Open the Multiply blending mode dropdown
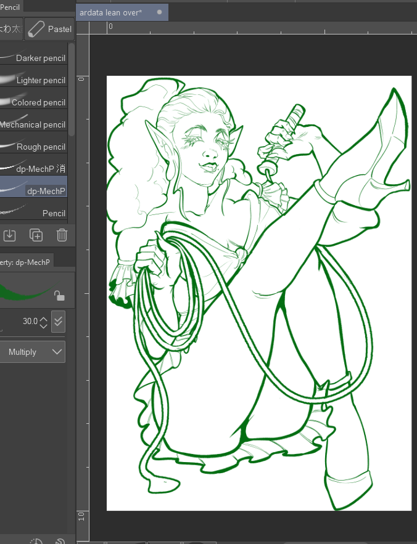This screenshot has width=417, height=544. point(33,352)
